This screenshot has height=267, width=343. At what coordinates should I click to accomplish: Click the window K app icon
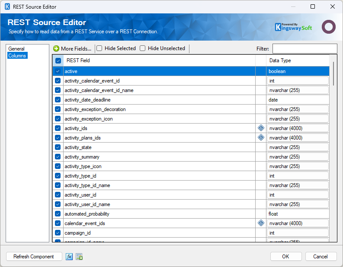(7, 6)
